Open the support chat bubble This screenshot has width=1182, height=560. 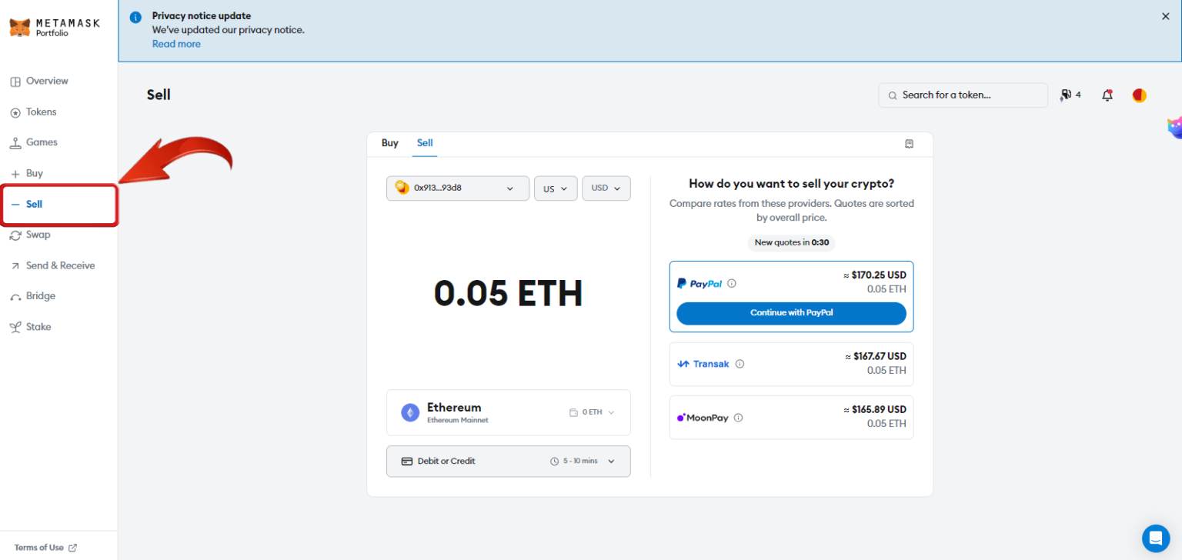(x=1156, y=538)
